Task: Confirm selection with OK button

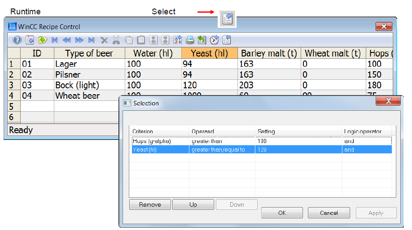Action: coord(282,213)
